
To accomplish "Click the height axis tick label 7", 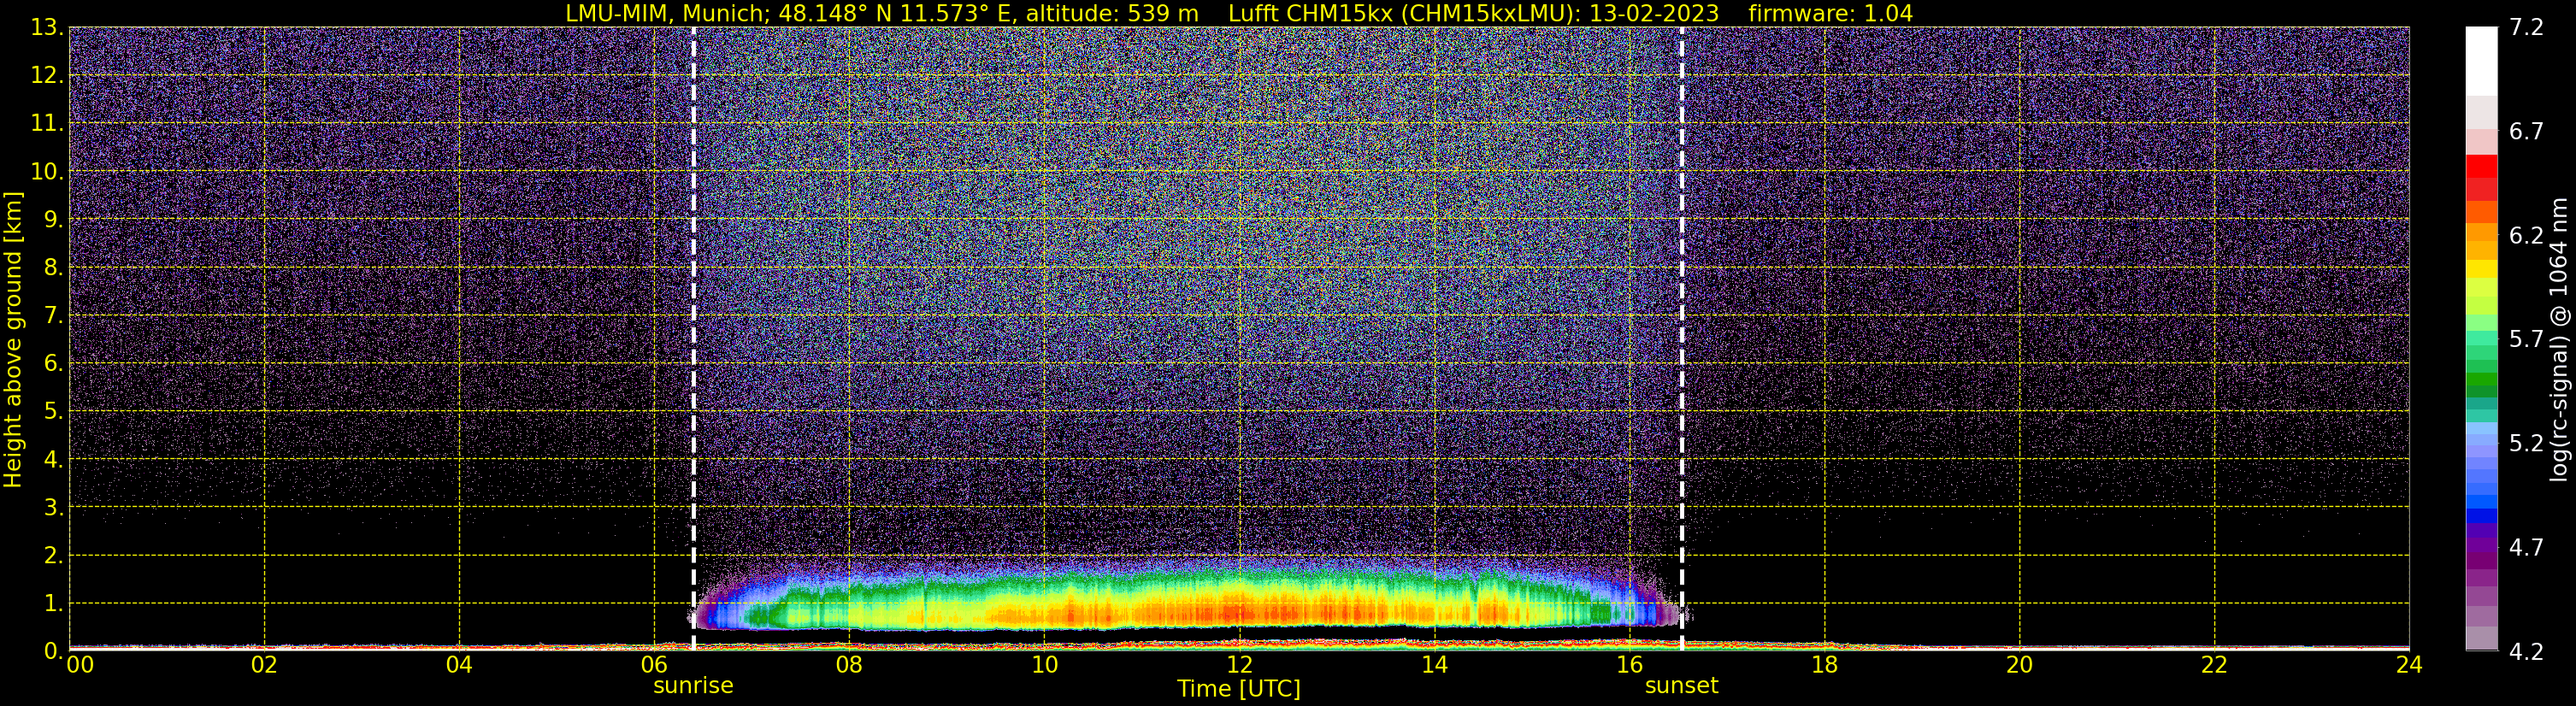I will point(52,316).
